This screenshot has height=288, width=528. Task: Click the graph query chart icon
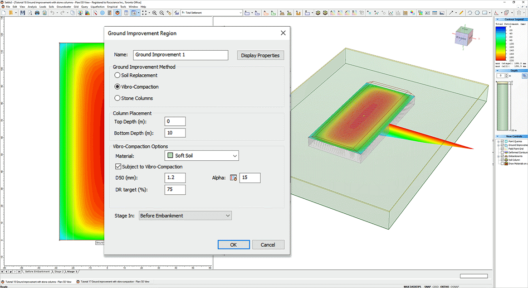[x=391, y=13]
